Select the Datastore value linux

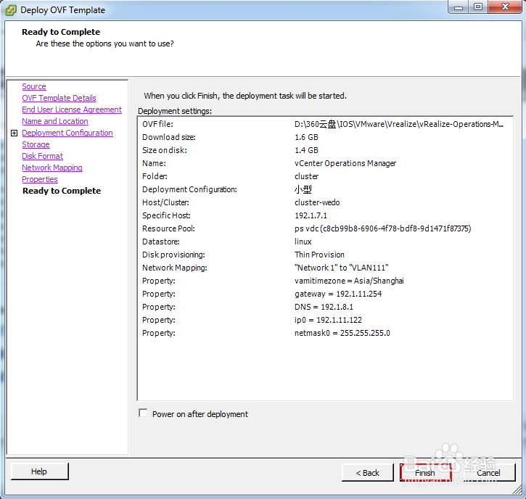[x=303, y=242]
